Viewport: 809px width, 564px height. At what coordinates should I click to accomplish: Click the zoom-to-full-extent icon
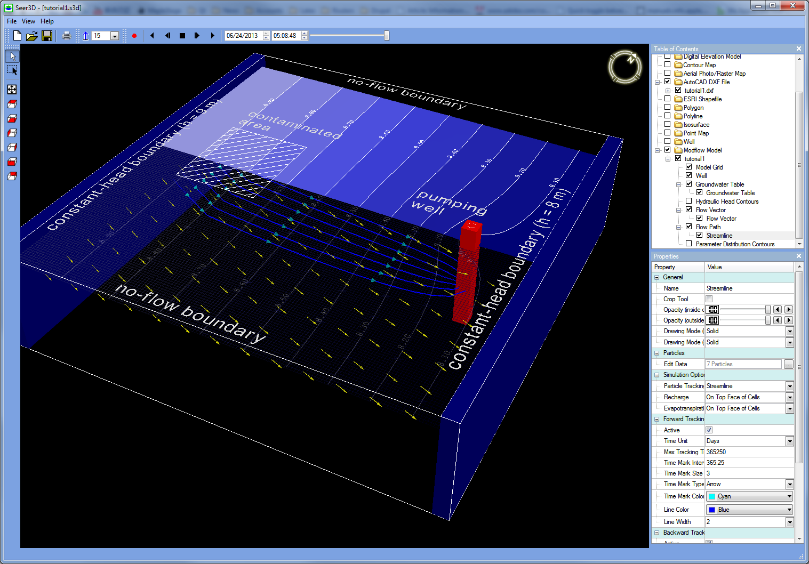[12, 90]
